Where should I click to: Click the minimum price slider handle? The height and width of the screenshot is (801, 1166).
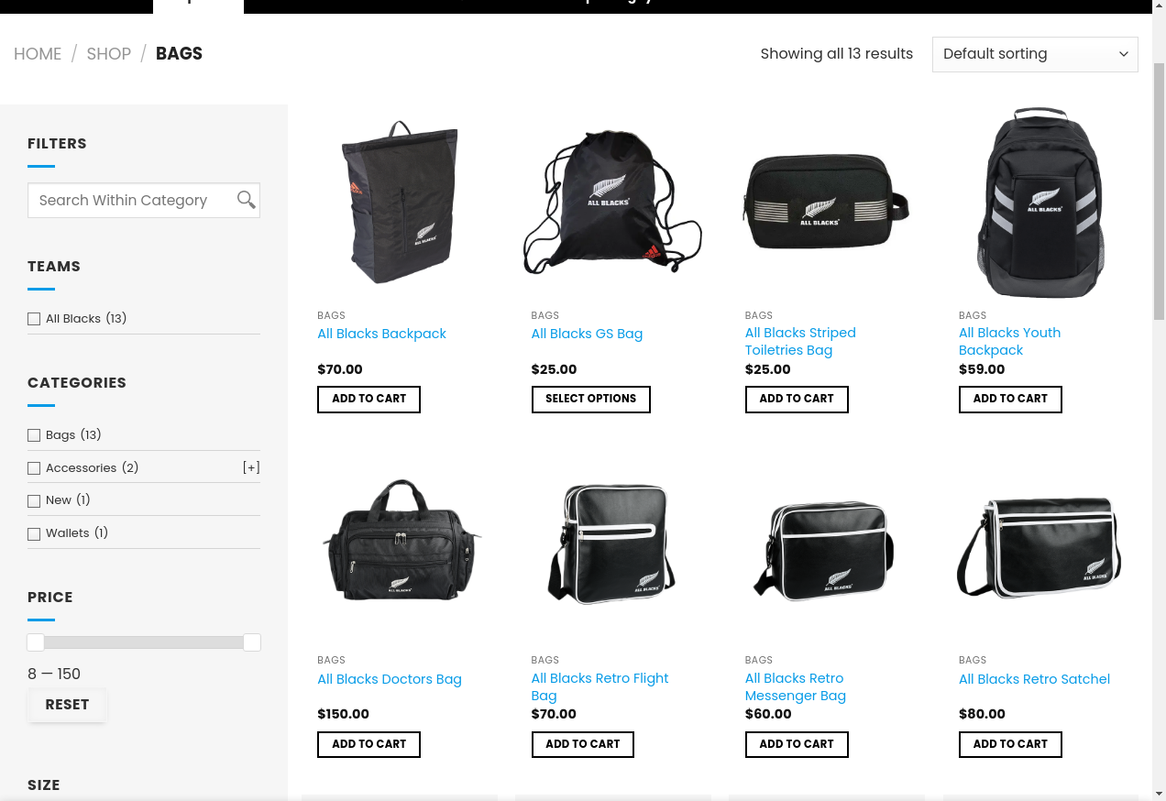(36, 642)
